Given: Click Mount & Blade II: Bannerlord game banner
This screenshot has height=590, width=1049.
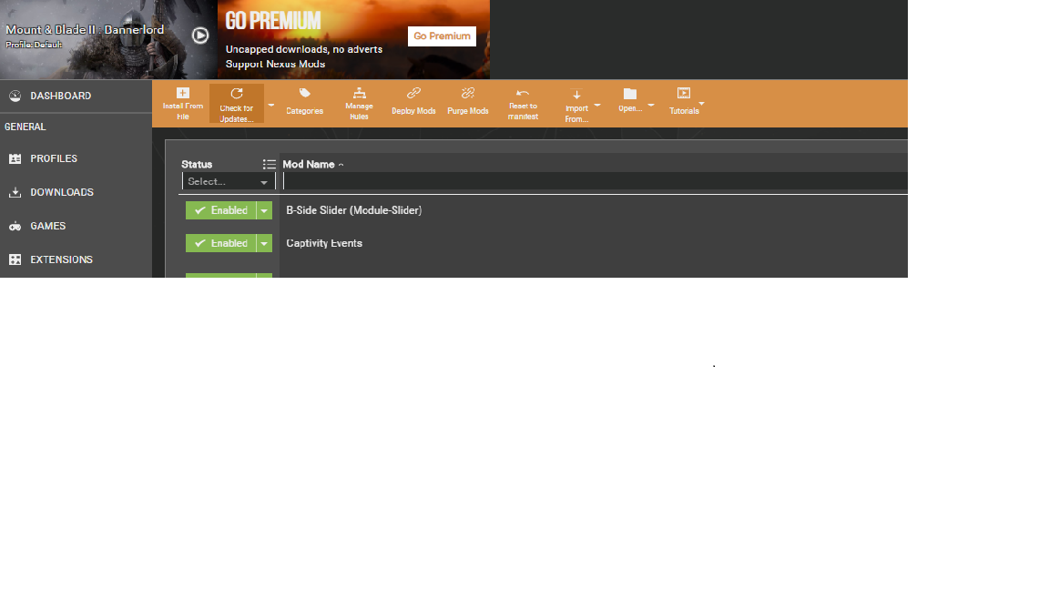Looking at the screenshot, I should (x=108, y=39).
